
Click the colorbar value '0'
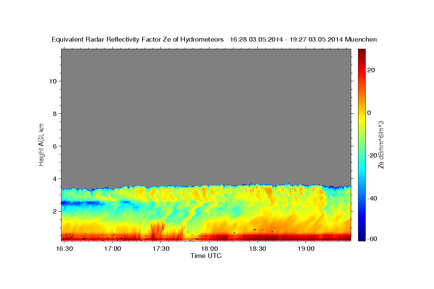369,113
